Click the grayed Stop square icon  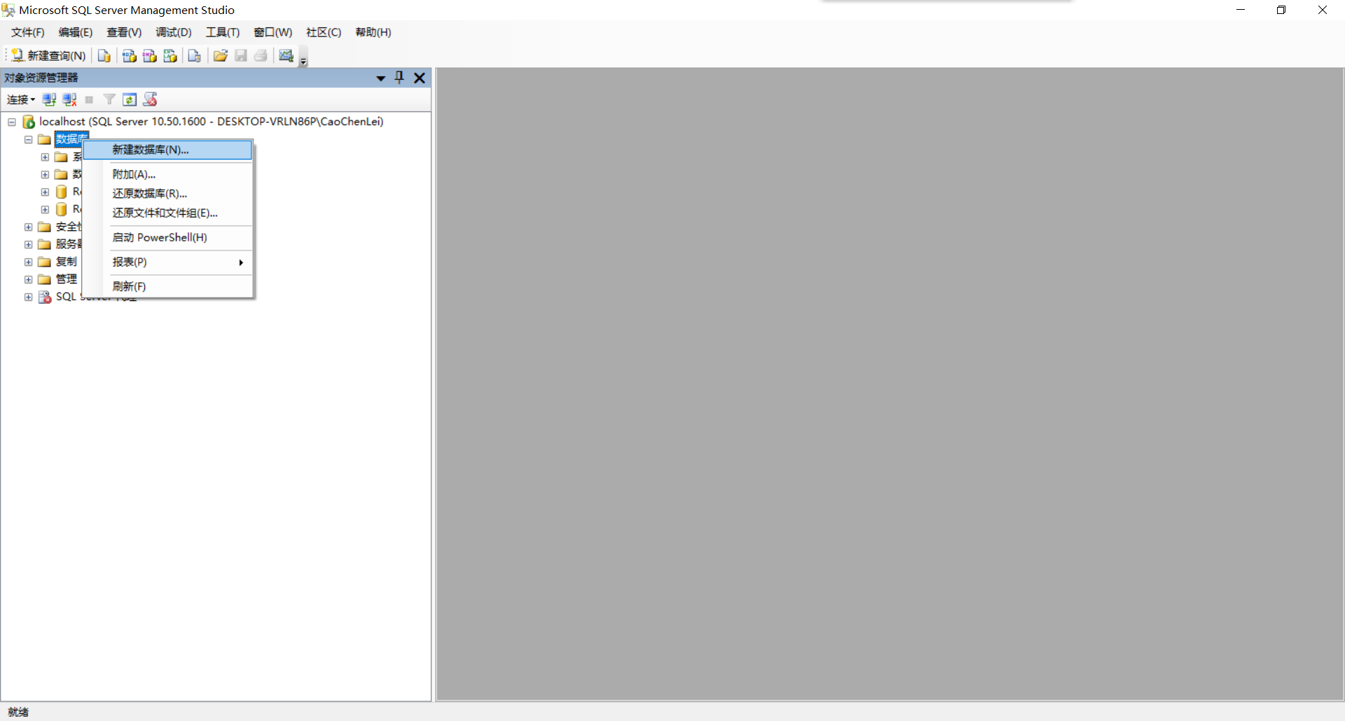(89, 99)
